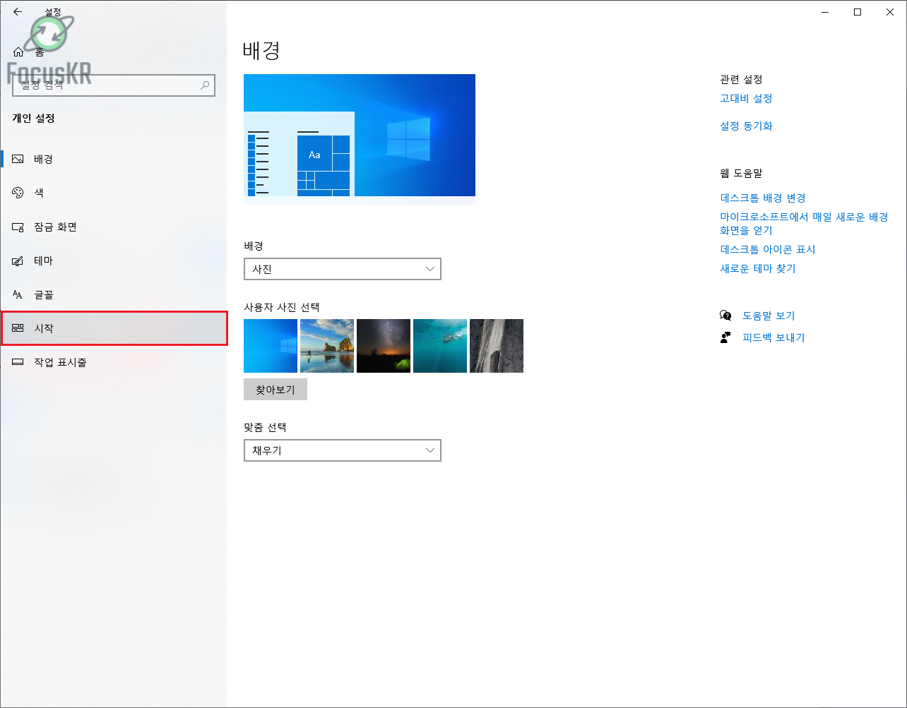Open the 데스크톱 아이콘 표시 link
The height and width of the screenshot is (708, 907).
768,250
